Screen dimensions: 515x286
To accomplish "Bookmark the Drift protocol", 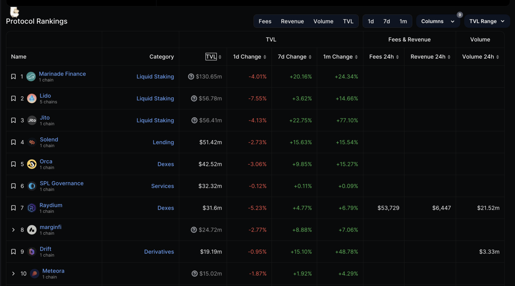I will click(x=14, y=251).
